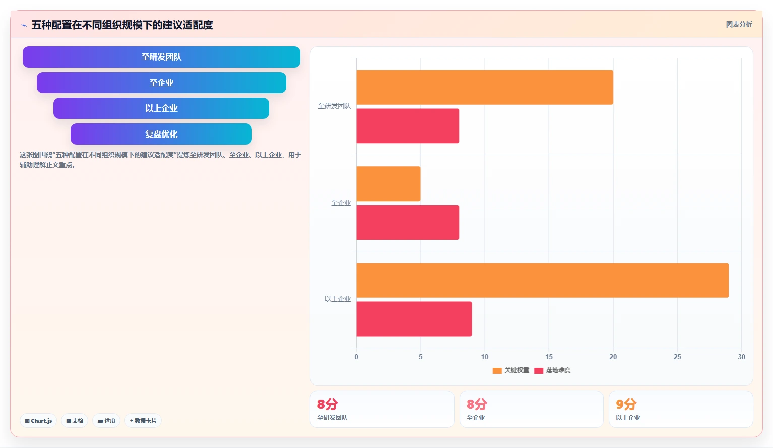Toggle the 落地难度 legend entry
Screen dimensions: 773x448
tap(552, 370)
